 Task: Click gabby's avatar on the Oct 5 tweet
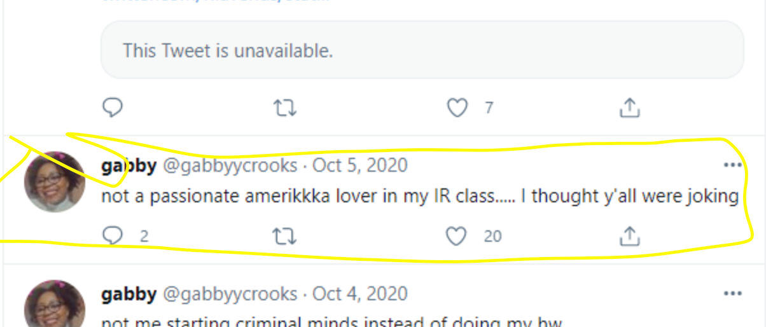[55, 182]
